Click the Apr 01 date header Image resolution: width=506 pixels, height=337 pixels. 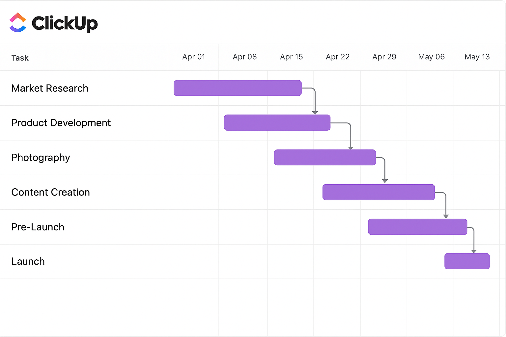(x=194, y=57)
